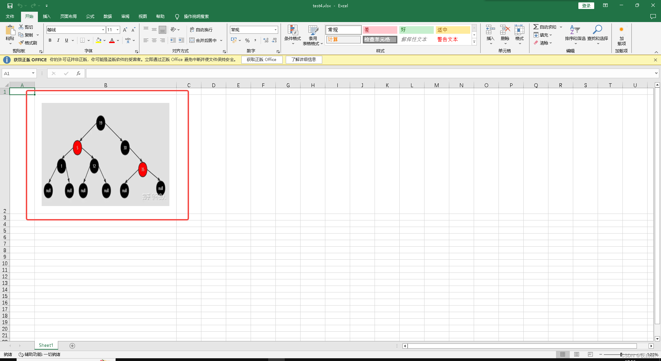This screenshot has height=361, width=661.
Task: Toggle bold formatting
Action: 50,40
